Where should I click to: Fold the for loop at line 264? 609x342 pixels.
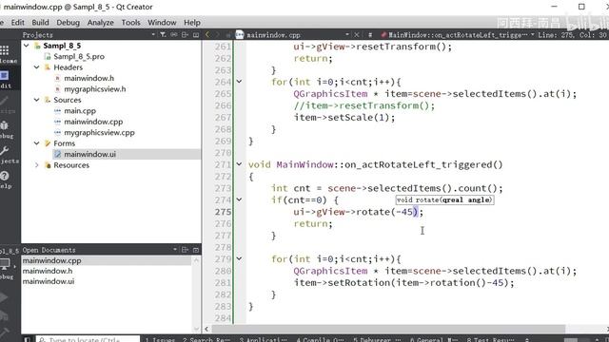point(239,82)
